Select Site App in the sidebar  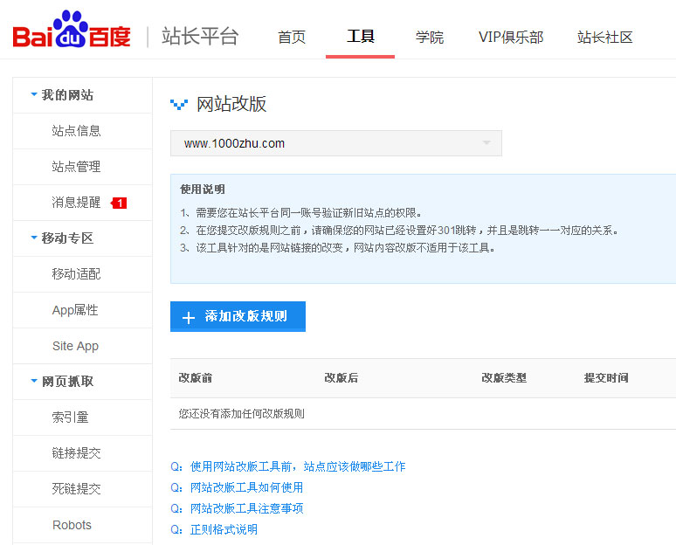pyautogui.click(x=75, y=346)
